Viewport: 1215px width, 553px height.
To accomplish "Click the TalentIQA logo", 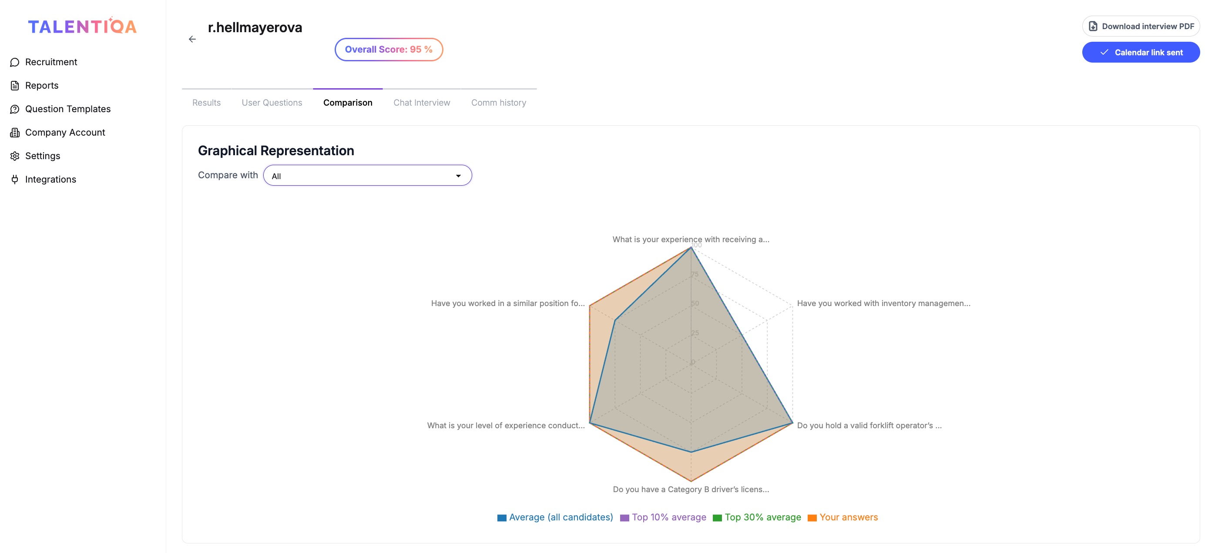I will click(x=82, y=26).
